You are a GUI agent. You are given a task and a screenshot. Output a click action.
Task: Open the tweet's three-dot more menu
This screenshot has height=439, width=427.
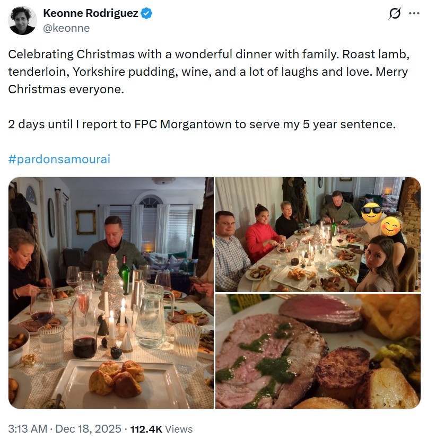tap(414, 14)
